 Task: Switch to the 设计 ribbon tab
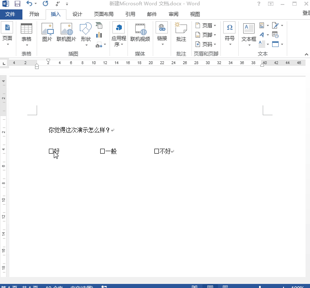pyautogui.click(x=77, y=14)
